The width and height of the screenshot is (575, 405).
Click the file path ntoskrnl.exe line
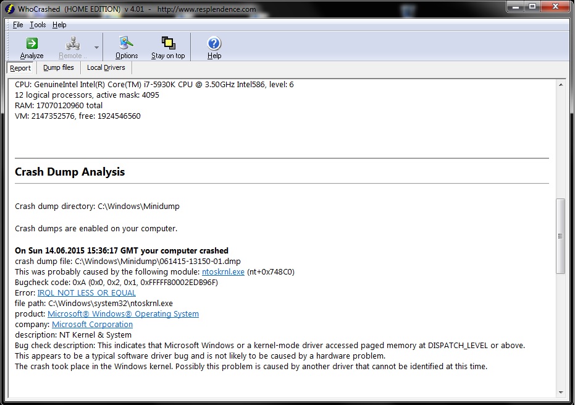pyautogui.click(x=93, y=304)
